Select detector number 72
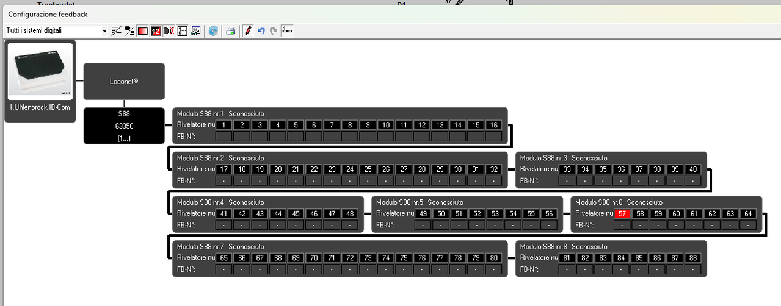The width and height of the screenshot is (781, 306). coord(350,258)
